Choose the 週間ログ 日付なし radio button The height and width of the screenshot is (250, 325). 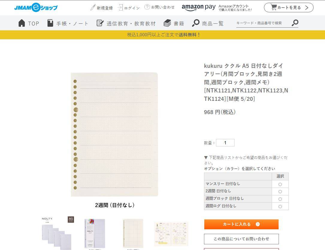point(280,206)
